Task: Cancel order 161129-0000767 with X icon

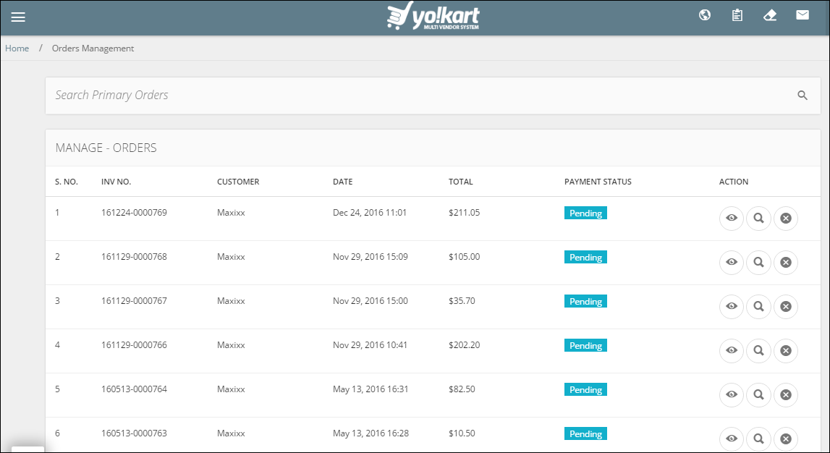Action: (x=786, y=306)
